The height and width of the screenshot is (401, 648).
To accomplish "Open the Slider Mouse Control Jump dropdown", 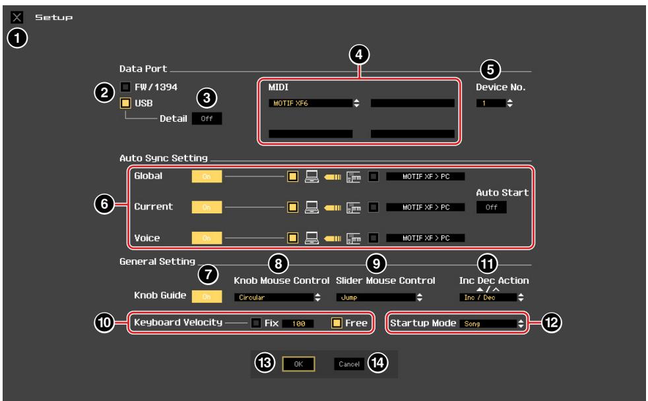I will (x=376, y=298).
